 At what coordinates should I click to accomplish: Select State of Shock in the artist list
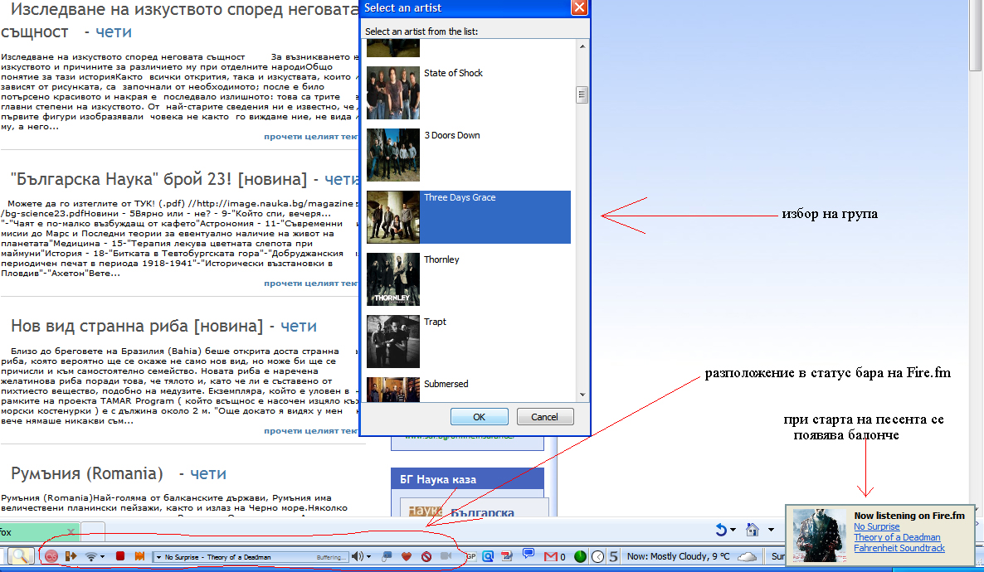[468, 93]
